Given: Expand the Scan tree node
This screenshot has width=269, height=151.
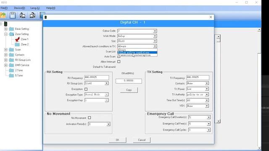Looking at the screenshot, I should 5,49.
